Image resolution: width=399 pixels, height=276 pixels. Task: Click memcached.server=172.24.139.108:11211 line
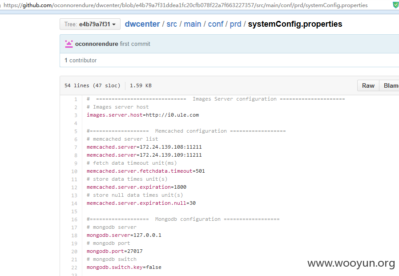(144, 147)
